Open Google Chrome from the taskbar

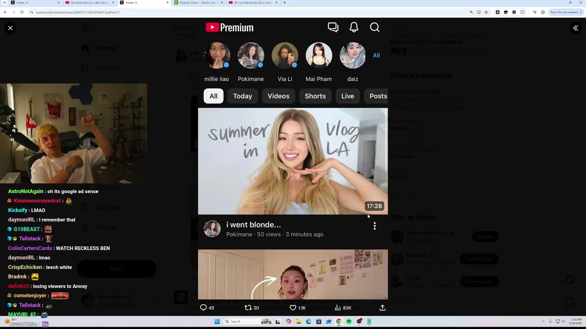point(339,322)
